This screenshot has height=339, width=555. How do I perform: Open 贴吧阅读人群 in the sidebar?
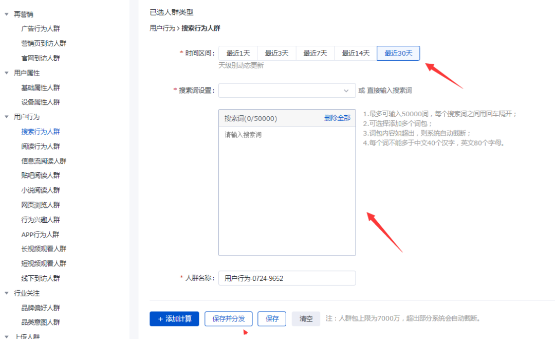point(41,175)
